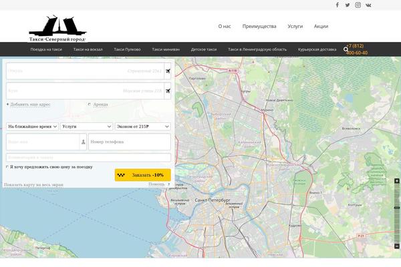Check 'Я хочу предложить свою цену' box

[7, 167]
